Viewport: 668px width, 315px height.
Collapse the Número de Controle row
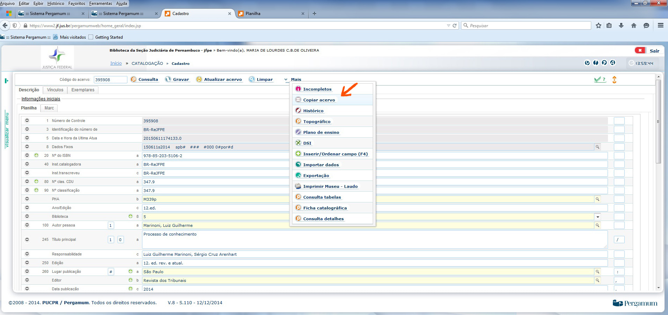click(27, 121)
